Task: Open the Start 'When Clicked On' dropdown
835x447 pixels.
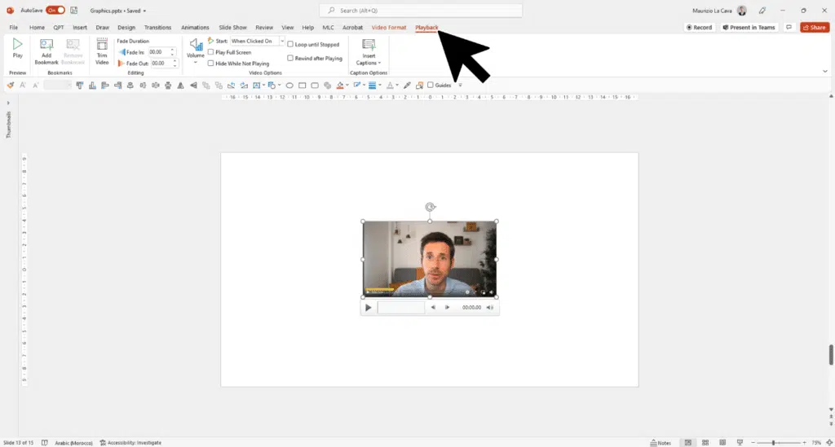Action: 282,41
